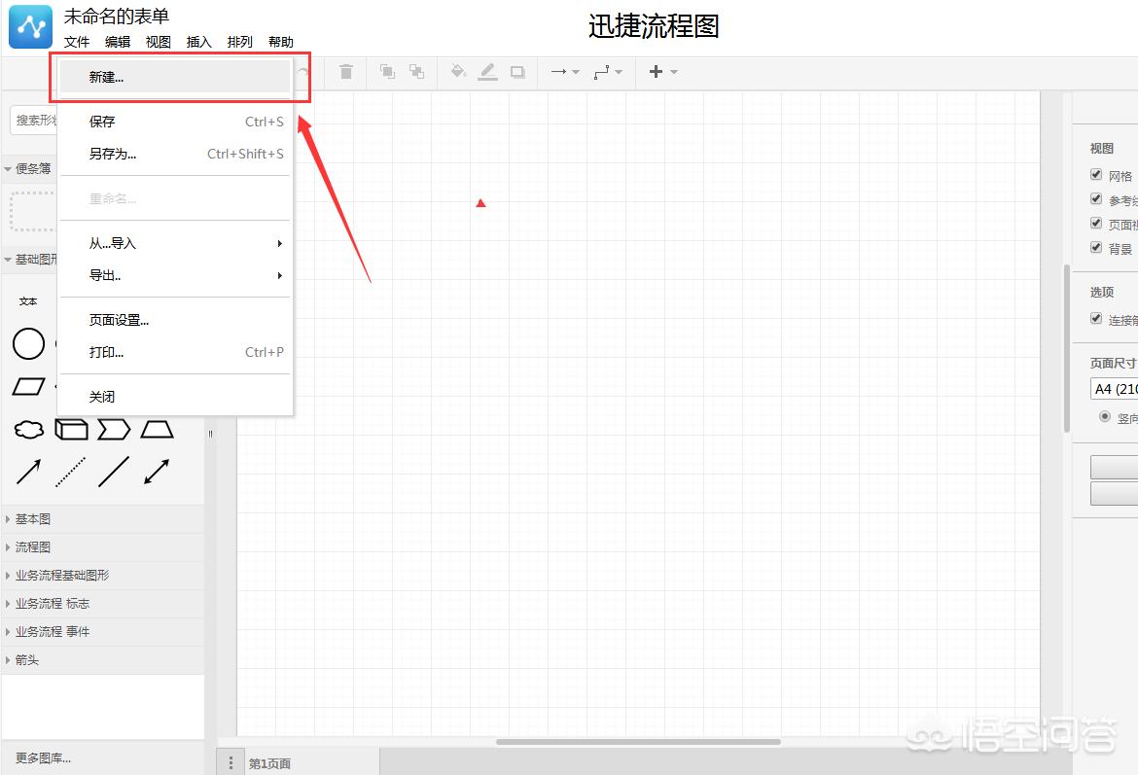Expand the 业务流程 标志 section

pyautogui.click(x=103, y=604)
